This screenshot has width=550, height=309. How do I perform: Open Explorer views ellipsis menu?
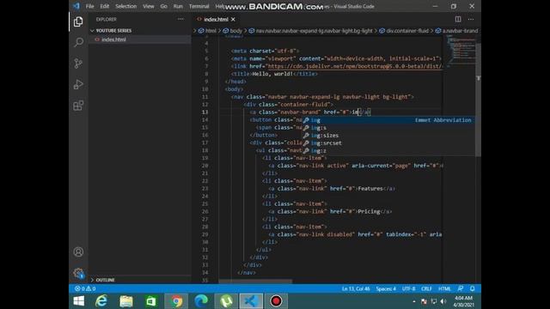(x=180, y=19)
